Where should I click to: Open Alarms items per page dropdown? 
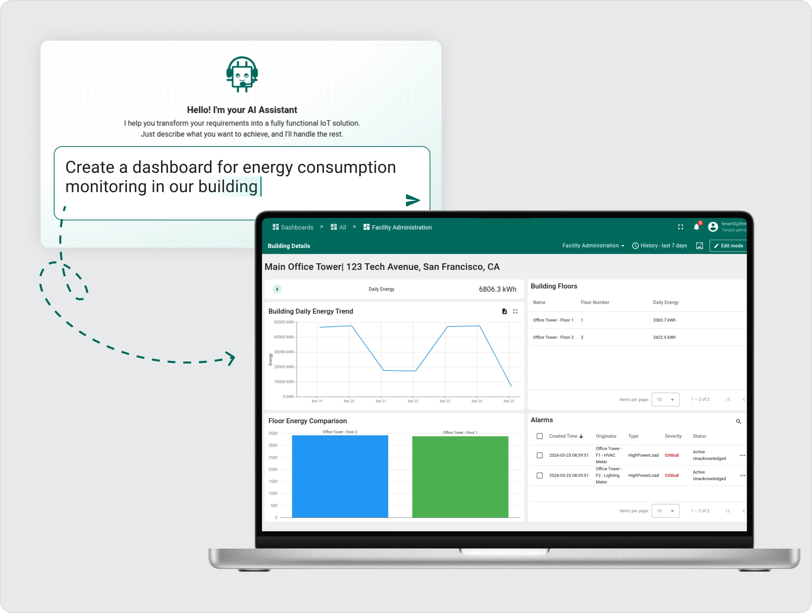[x=665, y=510]
